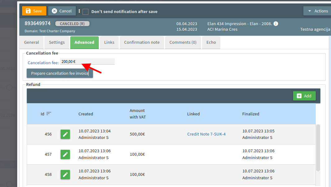Edit refund 458 with pencil icon
Image resolution: width=331 pixels, height=187 pixels.
[65, 175]
